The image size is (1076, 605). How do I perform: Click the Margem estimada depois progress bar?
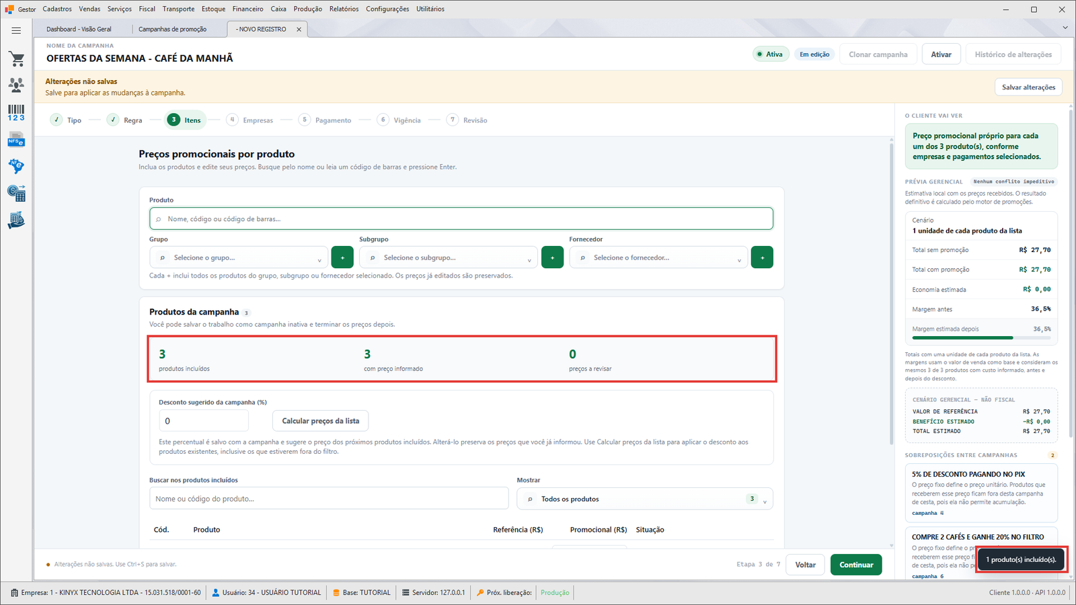pyautogui.click(x=981, y=337)
